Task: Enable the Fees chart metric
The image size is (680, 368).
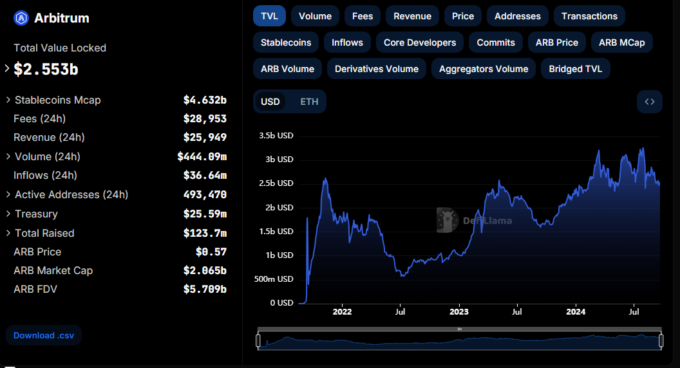Action: click(363, 16)
